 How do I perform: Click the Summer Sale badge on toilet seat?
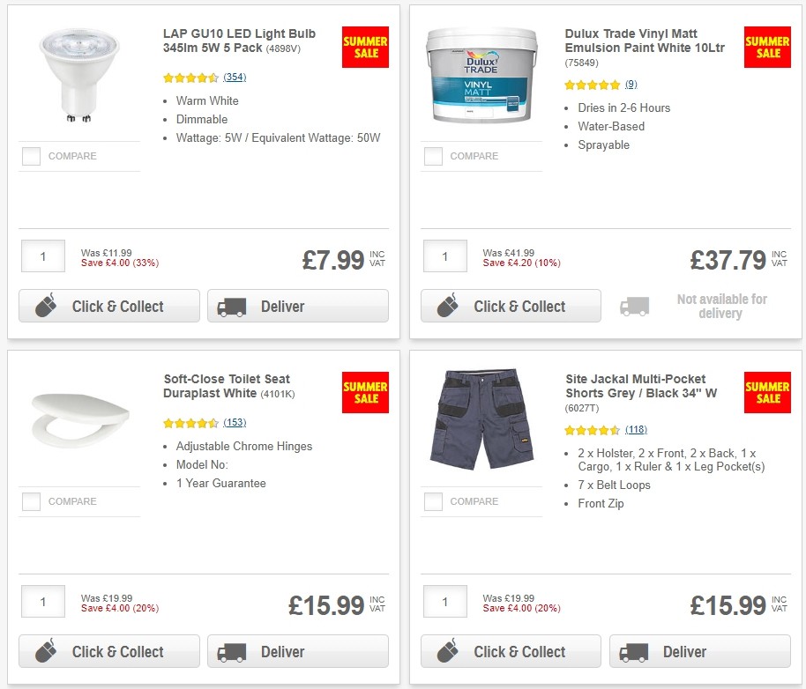pos(365,392)
